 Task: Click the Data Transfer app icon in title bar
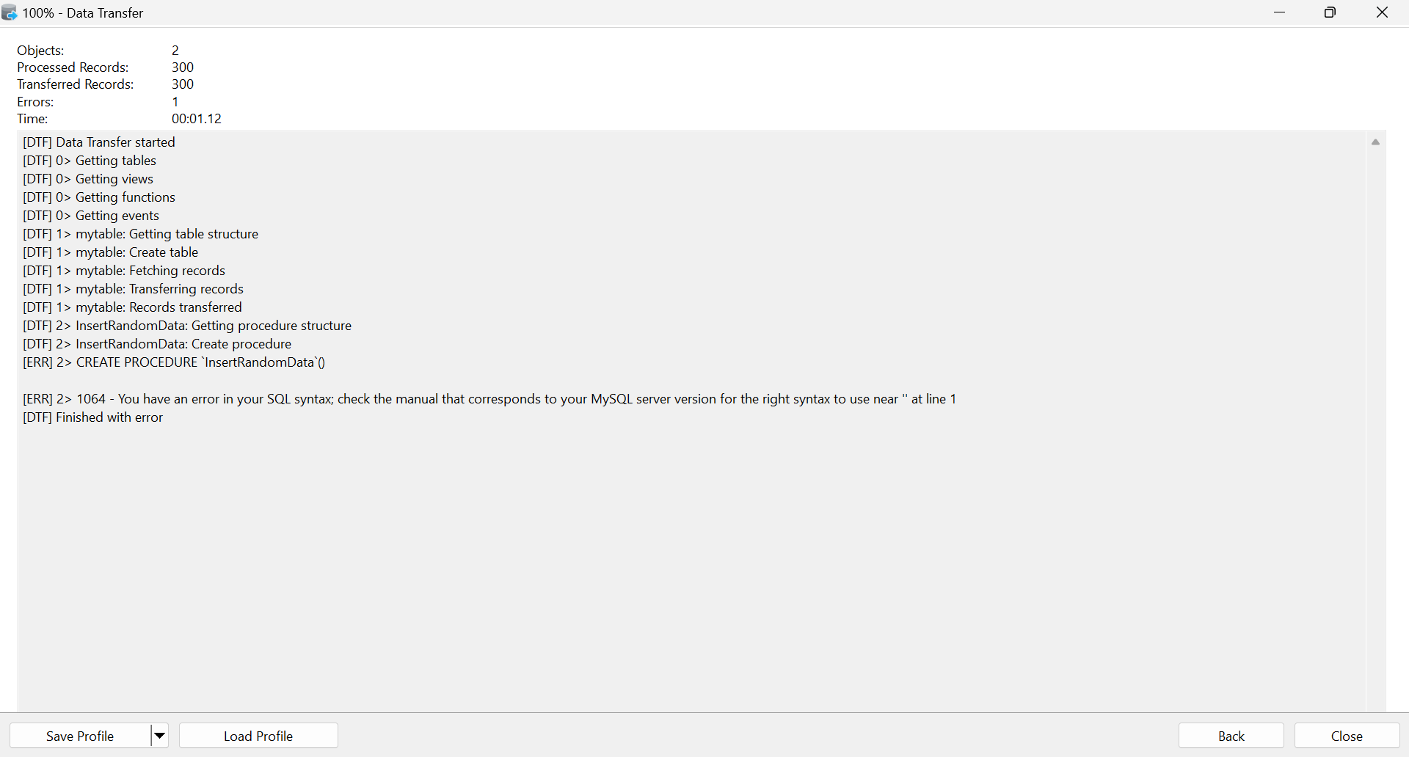(10, 12)
